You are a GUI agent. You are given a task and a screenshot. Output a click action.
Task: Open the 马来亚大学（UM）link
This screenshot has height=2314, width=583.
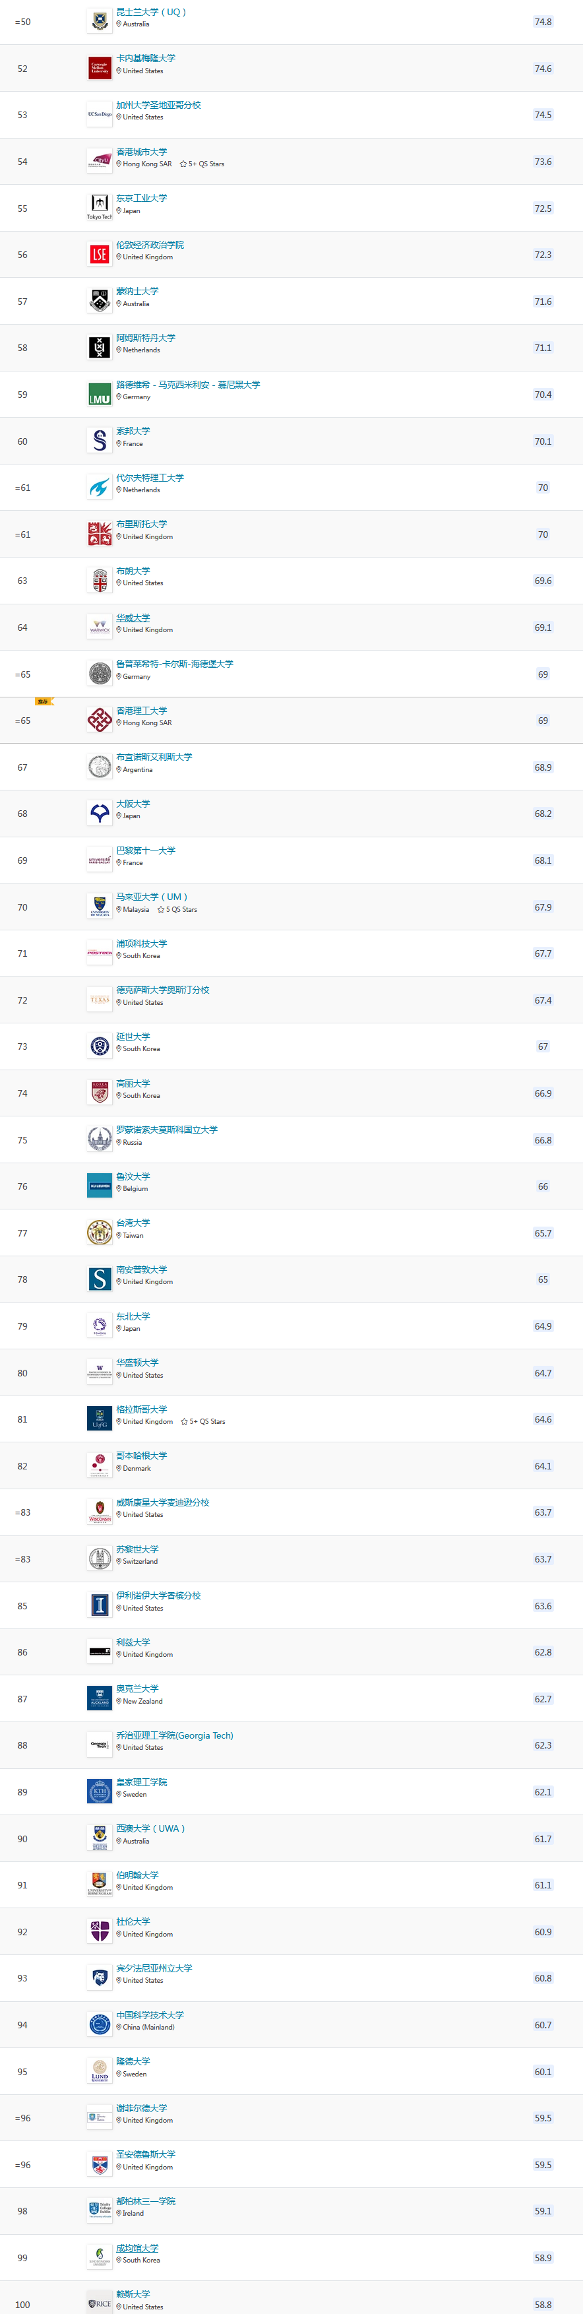coord(152,897)
